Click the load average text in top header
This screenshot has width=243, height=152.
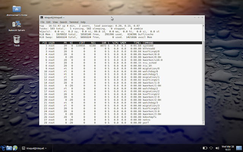coord(117,26)
